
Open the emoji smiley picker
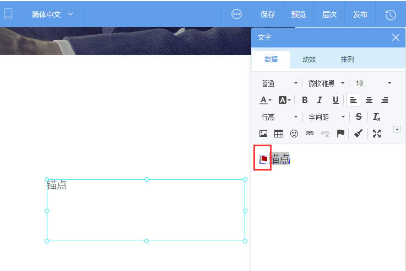(294, 134)
